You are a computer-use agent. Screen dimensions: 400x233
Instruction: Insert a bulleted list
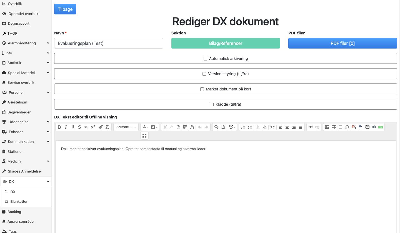click(x=250, y=127)
